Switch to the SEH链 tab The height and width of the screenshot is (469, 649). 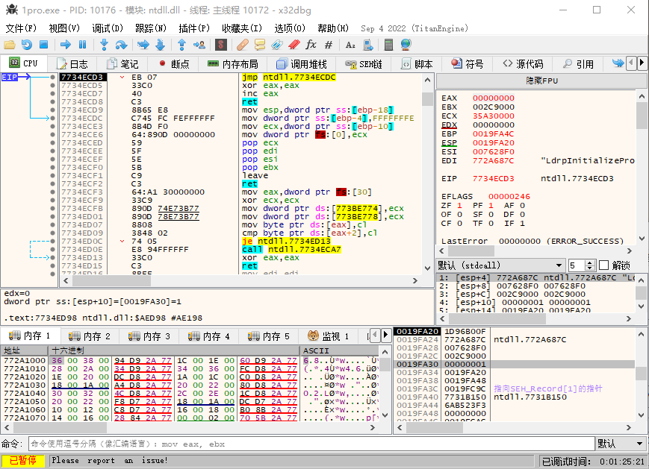364,64
